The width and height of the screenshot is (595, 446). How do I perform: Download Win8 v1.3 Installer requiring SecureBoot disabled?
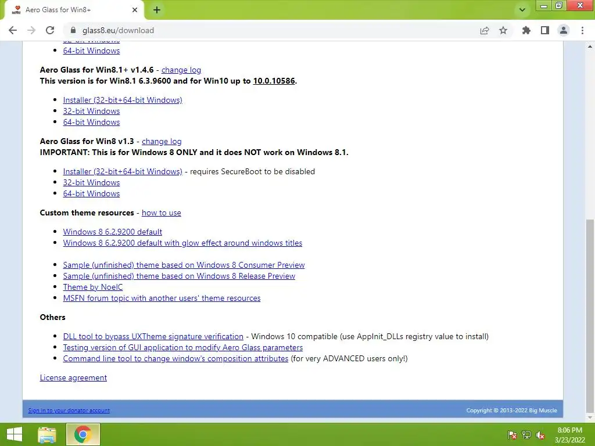pyautogui.click(x=123, y=171)
